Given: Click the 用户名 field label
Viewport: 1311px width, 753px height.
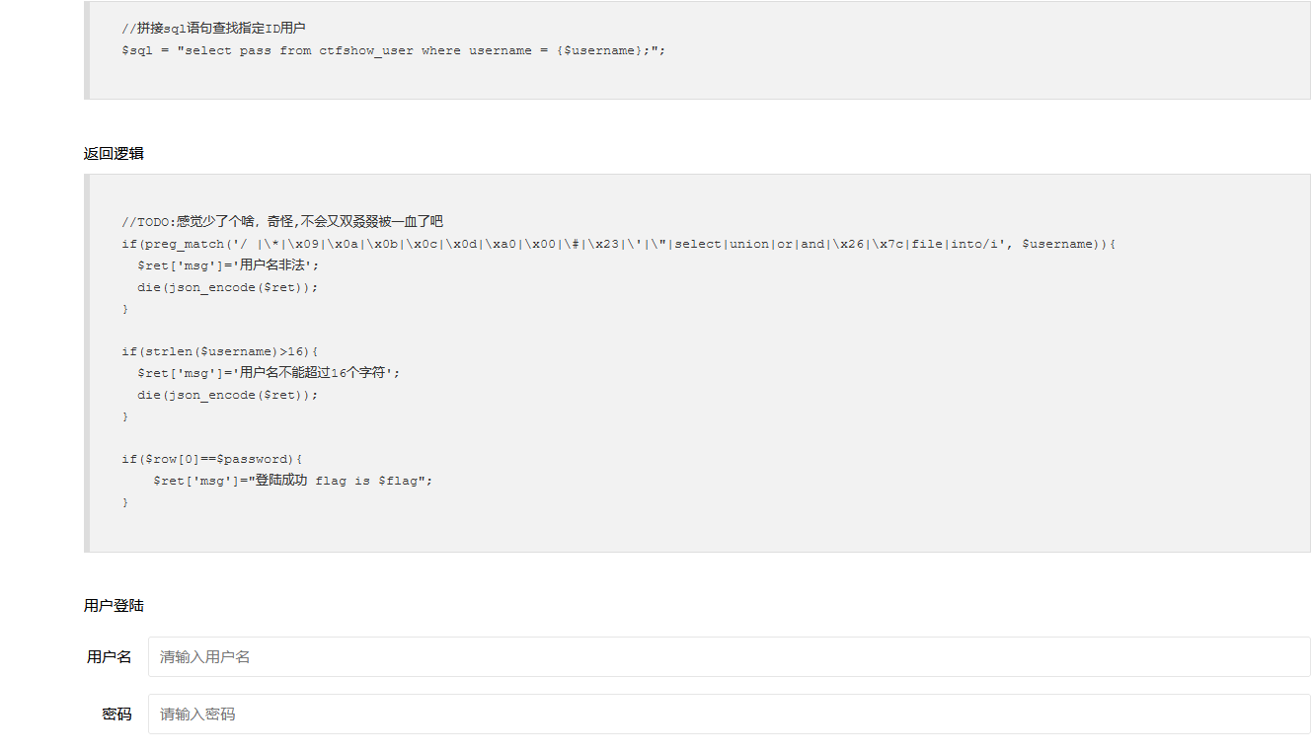Looking at the screenshot, I should point(109,657).
